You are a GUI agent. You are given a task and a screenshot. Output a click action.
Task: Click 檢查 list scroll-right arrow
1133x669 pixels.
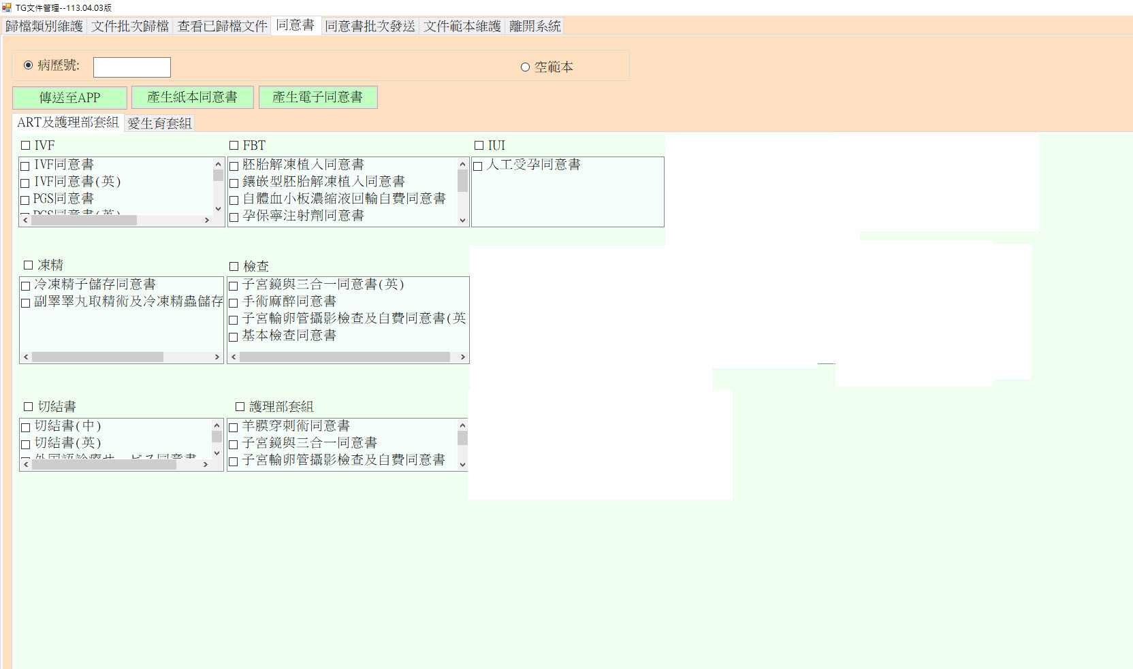(462, 357)
